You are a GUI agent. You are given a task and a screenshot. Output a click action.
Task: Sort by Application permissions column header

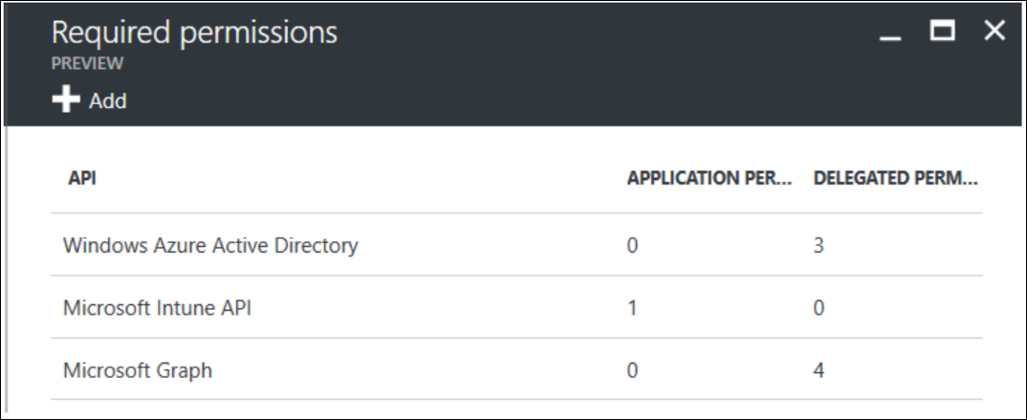tap(710, 178)
